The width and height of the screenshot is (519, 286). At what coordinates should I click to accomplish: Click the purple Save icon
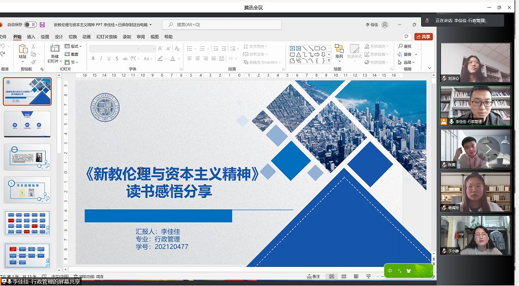(42, 24)
